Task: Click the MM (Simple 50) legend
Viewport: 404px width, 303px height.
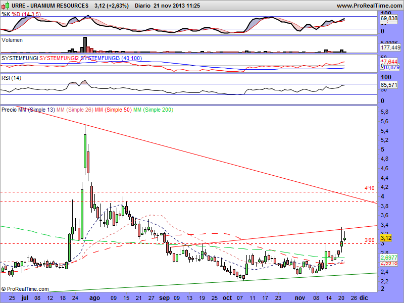Action: 113,110
